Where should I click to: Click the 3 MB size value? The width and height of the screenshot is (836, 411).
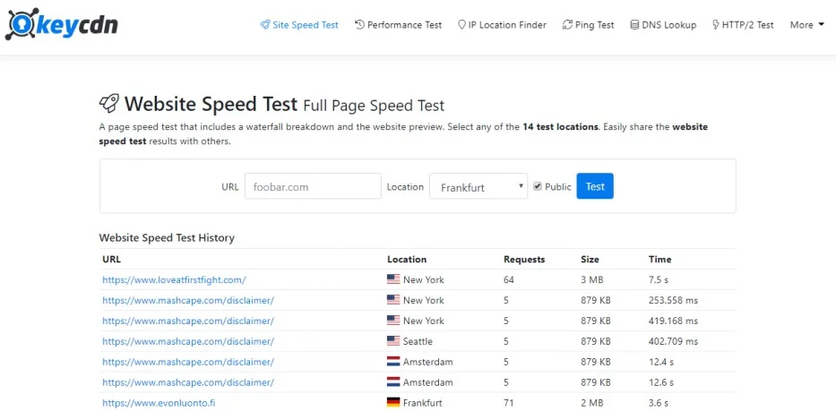[x=591, y=279]
